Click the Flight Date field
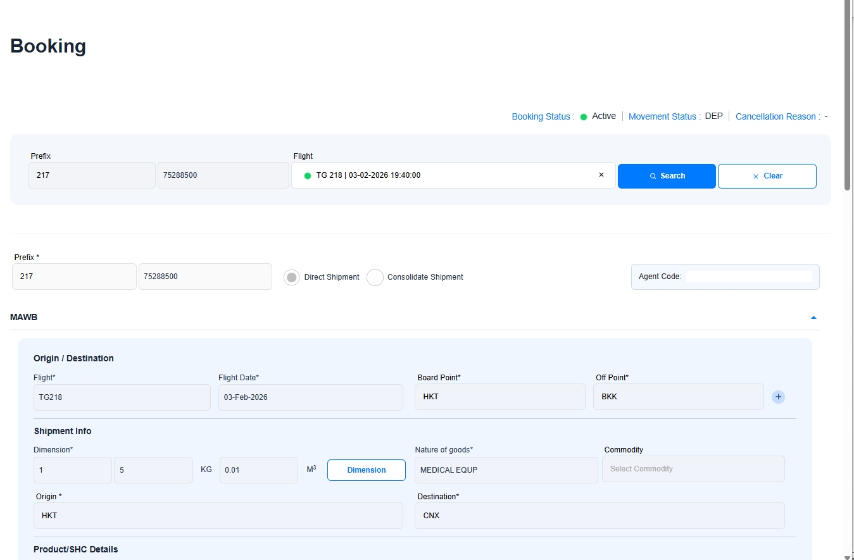Viewport: 854px width, 560px height. [310, 397]
